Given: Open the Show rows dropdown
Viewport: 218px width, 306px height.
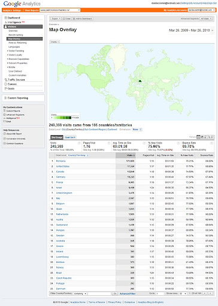Looking at the screenshot, I should click(183, 293).
